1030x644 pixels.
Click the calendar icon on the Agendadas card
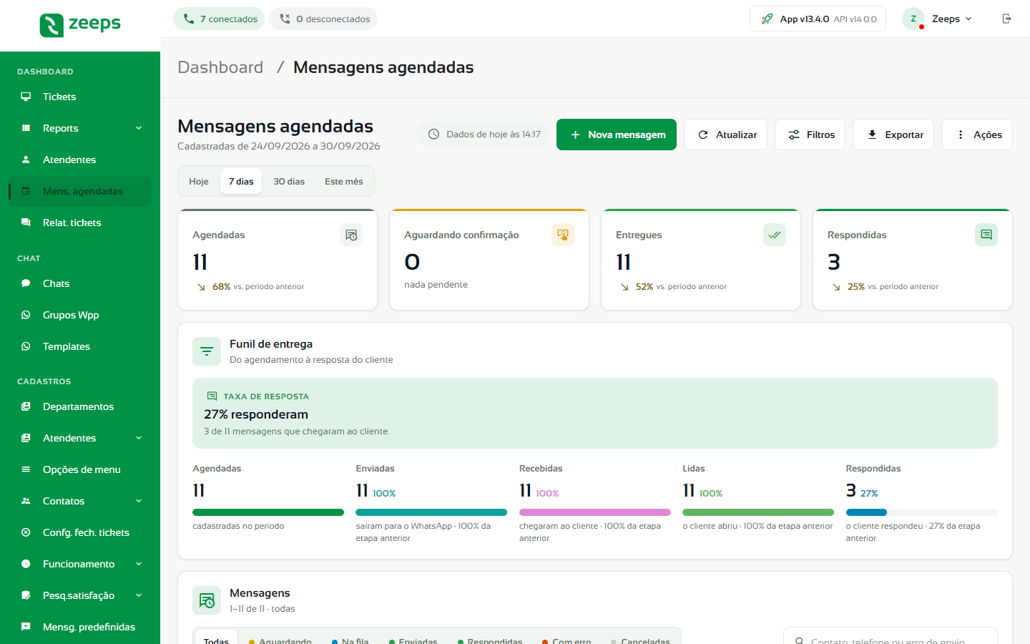coord(351,235)
